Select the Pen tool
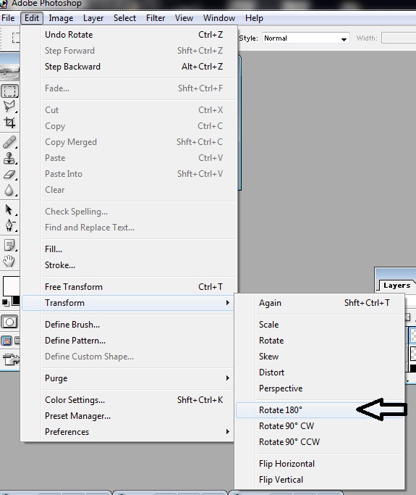 click(x=9, y=225)
